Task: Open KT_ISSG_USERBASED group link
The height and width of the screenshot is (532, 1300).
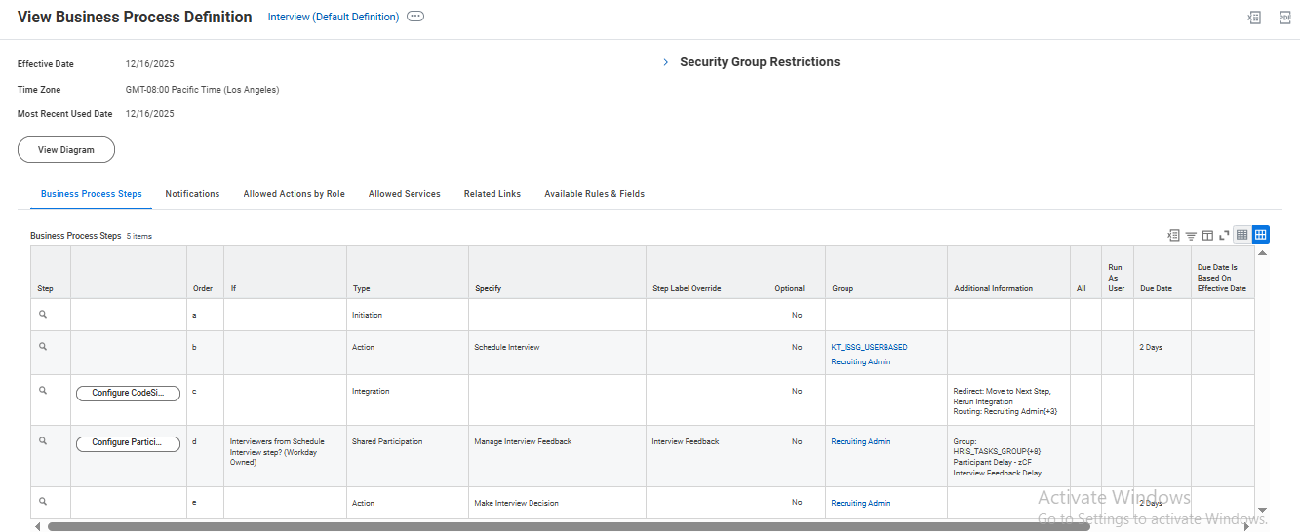Action: (x=869, y=347)
